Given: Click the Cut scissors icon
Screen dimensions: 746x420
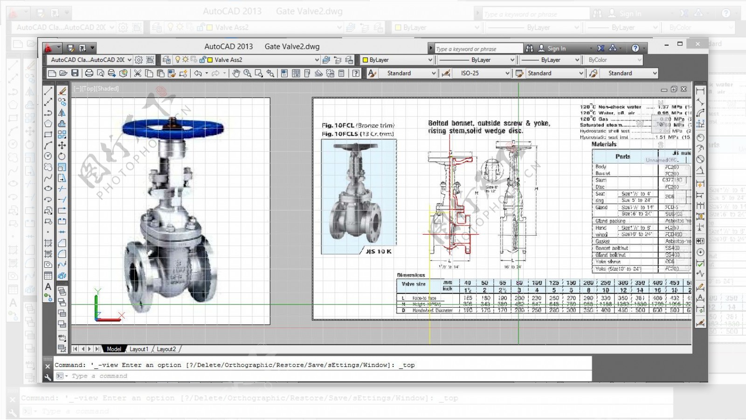Looking at the screenshot, I should 138,73.
